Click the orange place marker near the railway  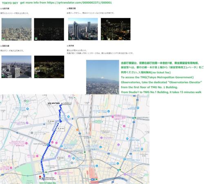pyautogui.click(x=77, y=130)
